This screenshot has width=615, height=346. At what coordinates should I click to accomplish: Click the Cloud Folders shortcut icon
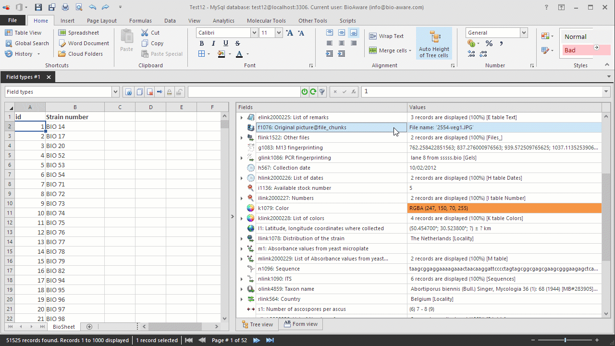click(x=62, y=54)
